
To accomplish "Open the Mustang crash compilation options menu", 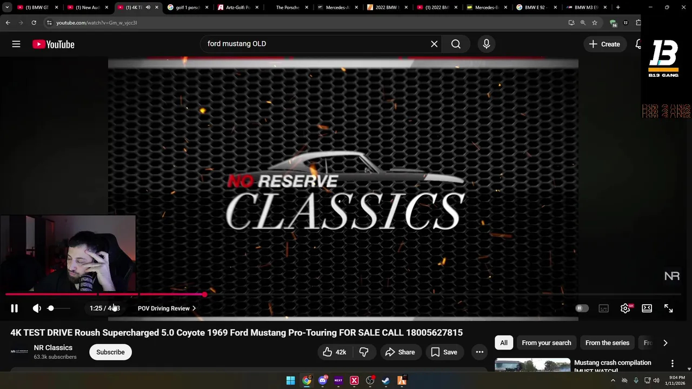I will pyautogui.click(x=672, y=364).
